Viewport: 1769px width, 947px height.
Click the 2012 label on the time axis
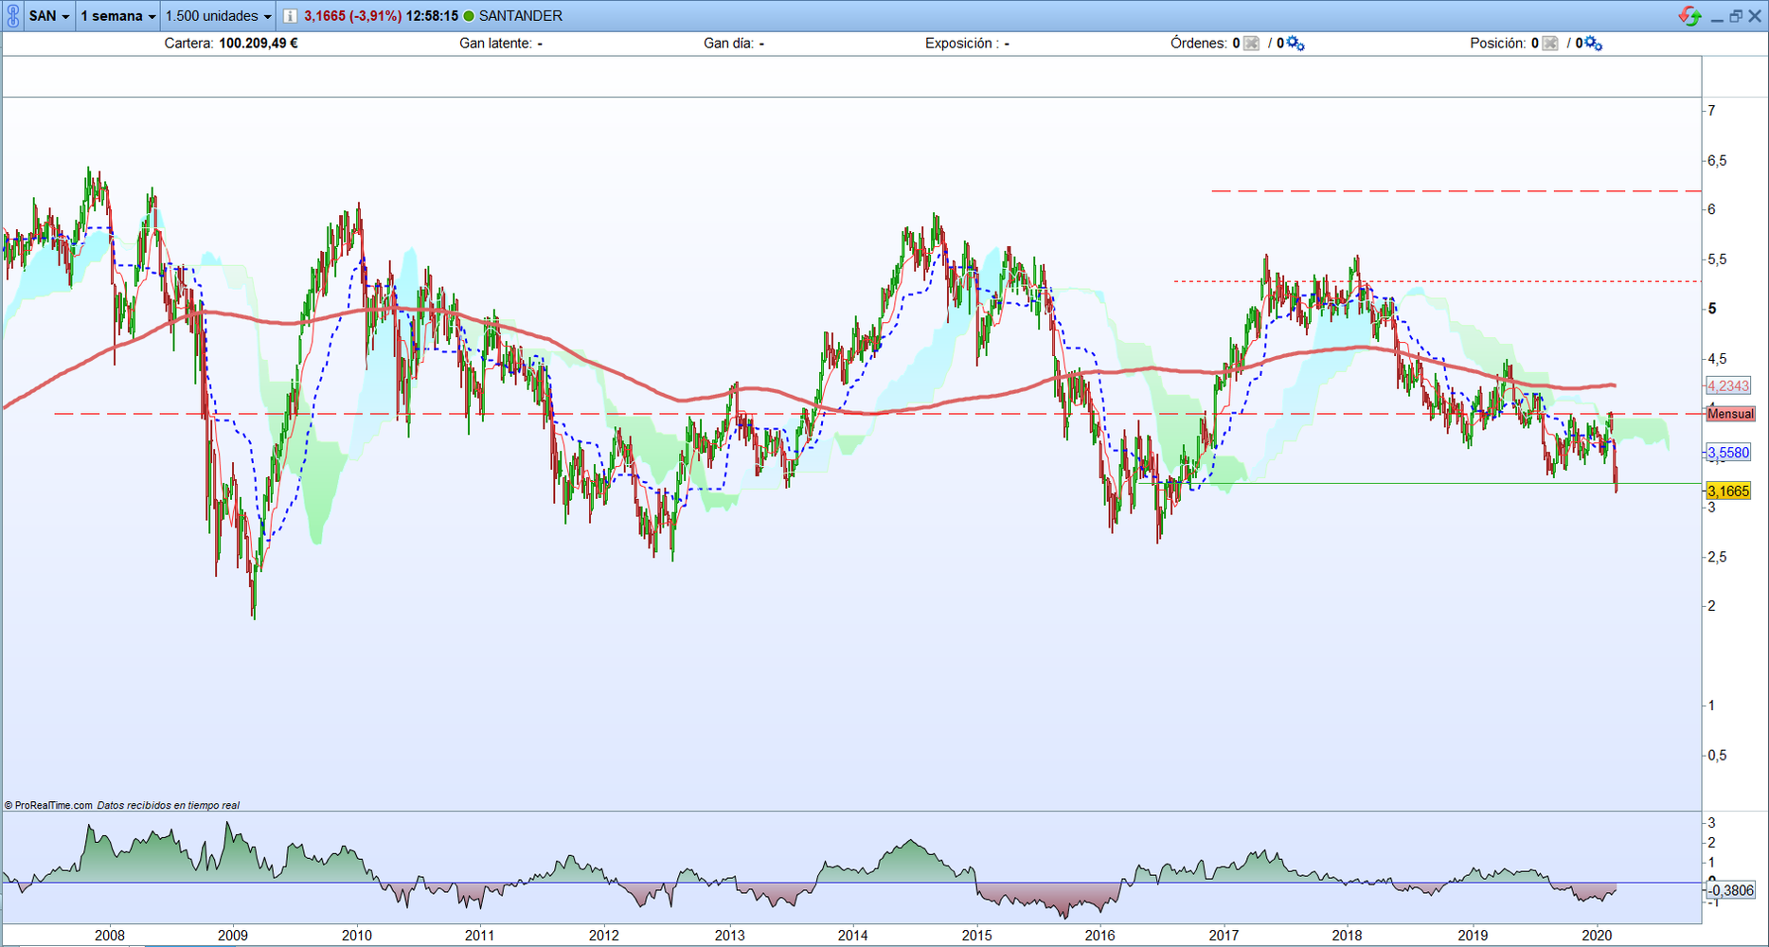click(x=604, y=936)
